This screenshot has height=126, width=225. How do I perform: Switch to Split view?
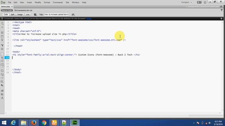13,14
